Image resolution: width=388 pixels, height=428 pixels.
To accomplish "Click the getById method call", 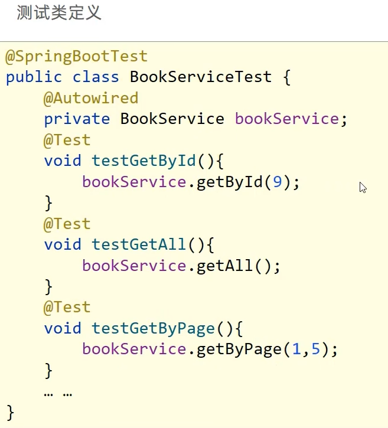I will click(x=229, y=182).
